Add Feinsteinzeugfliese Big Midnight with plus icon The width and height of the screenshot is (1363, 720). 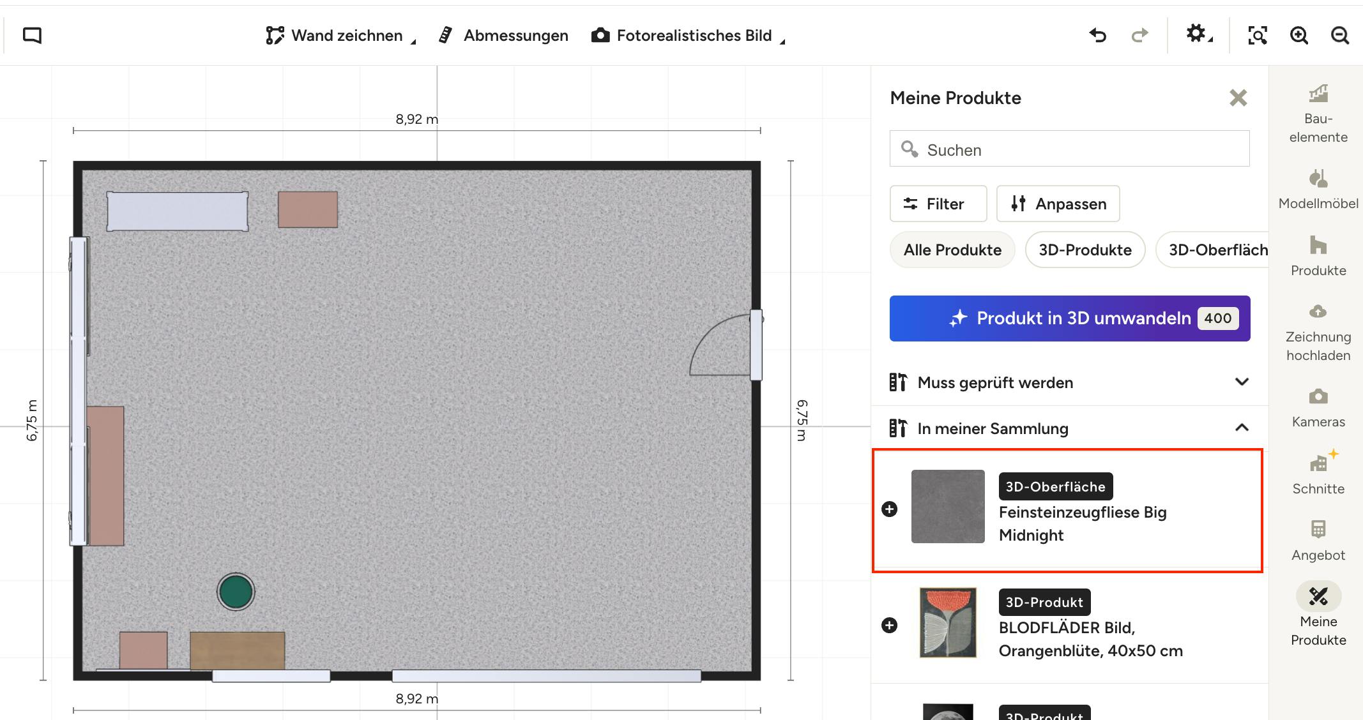pos(889,509)
